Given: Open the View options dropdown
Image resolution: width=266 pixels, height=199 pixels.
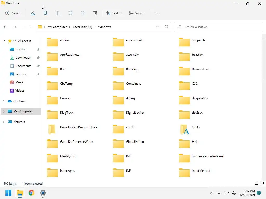Looking at the screenshot, I should click(137, 13).
